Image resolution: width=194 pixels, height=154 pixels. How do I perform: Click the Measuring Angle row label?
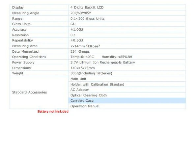click(26, 13)
